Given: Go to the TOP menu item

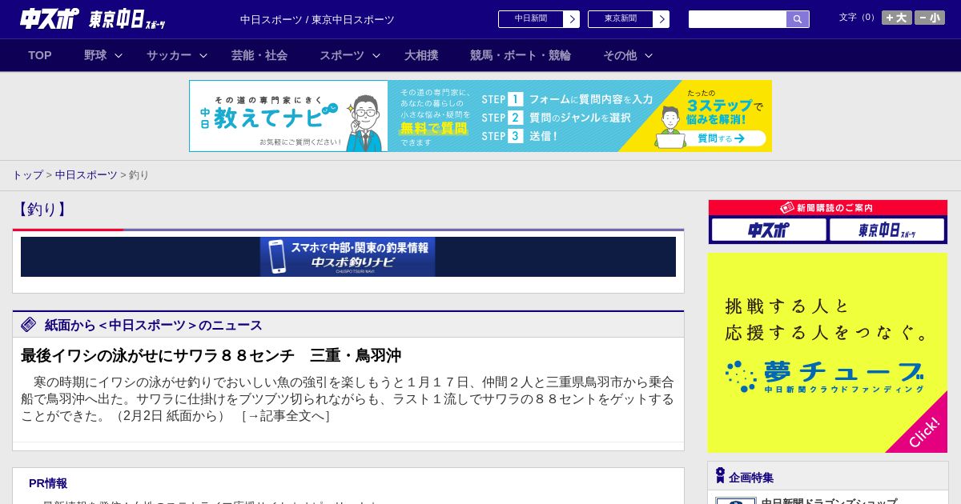Looking at the screenshot, I should 40,55.
